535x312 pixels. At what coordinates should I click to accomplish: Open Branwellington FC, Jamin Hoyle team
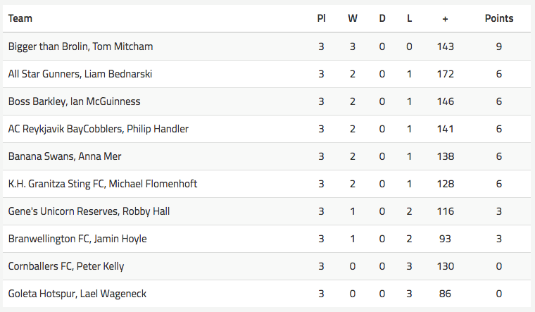(x=77, y=239)
